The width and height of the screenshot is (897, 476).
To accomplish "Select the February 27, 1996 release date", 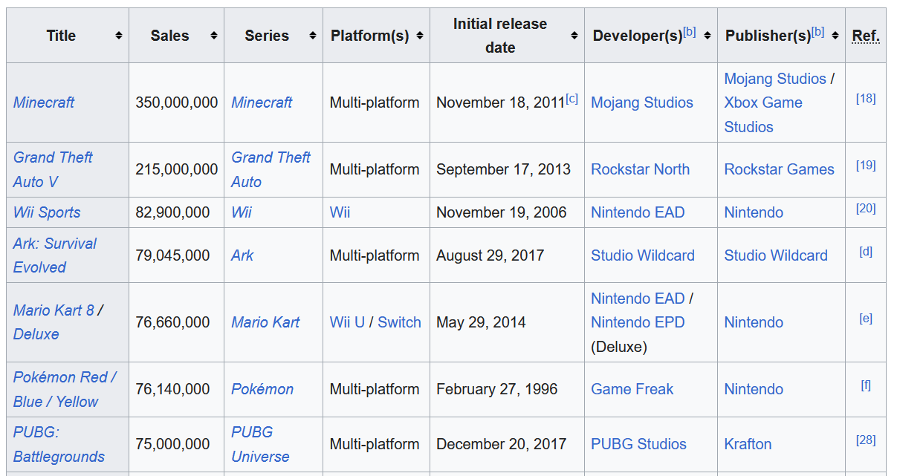I will [x=497, y=389].
